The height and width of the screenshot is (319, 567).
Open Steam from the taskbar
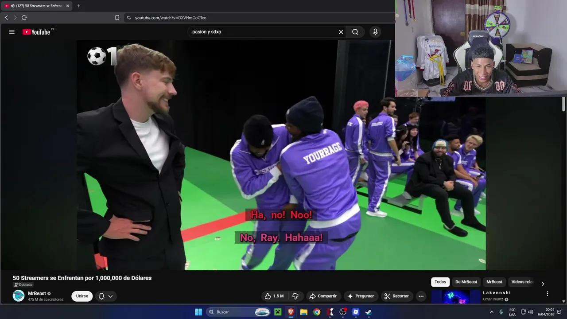click(369, 312)
